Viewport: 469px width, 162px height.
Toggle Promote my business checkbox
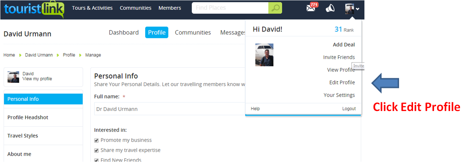tap(97, 140)
